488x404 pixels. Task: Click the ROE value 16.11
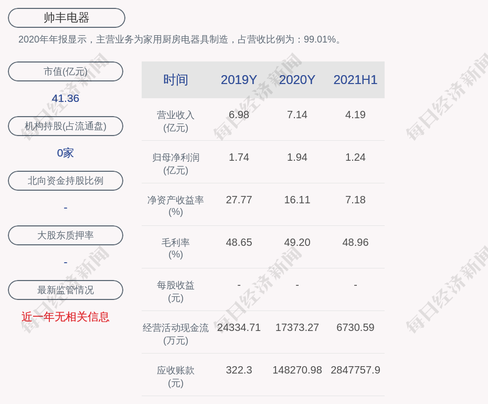297,200
